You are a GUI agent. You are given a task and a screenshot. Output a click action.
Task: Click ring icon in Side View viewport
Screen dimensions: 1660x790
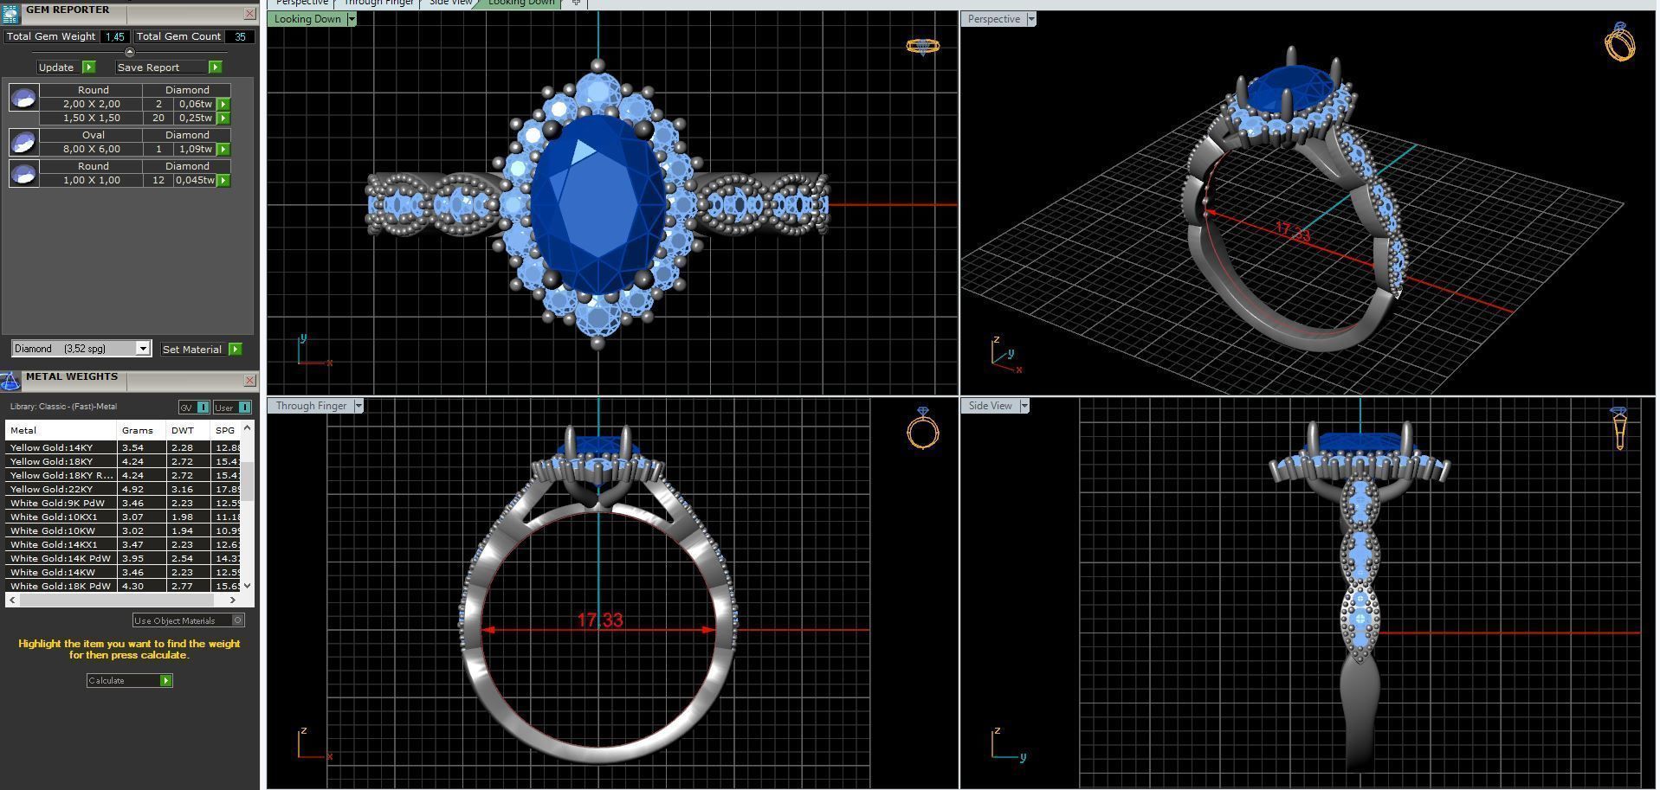click(x=1619, y=427)
